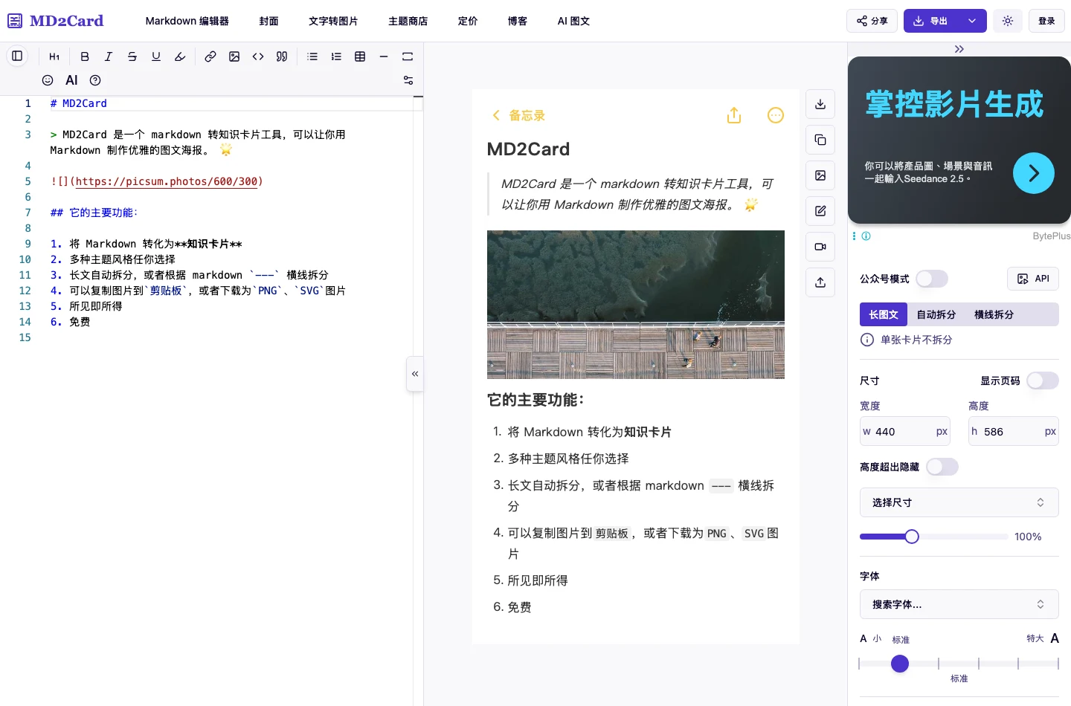Open the AI assistant

click(x=71, y=80)
